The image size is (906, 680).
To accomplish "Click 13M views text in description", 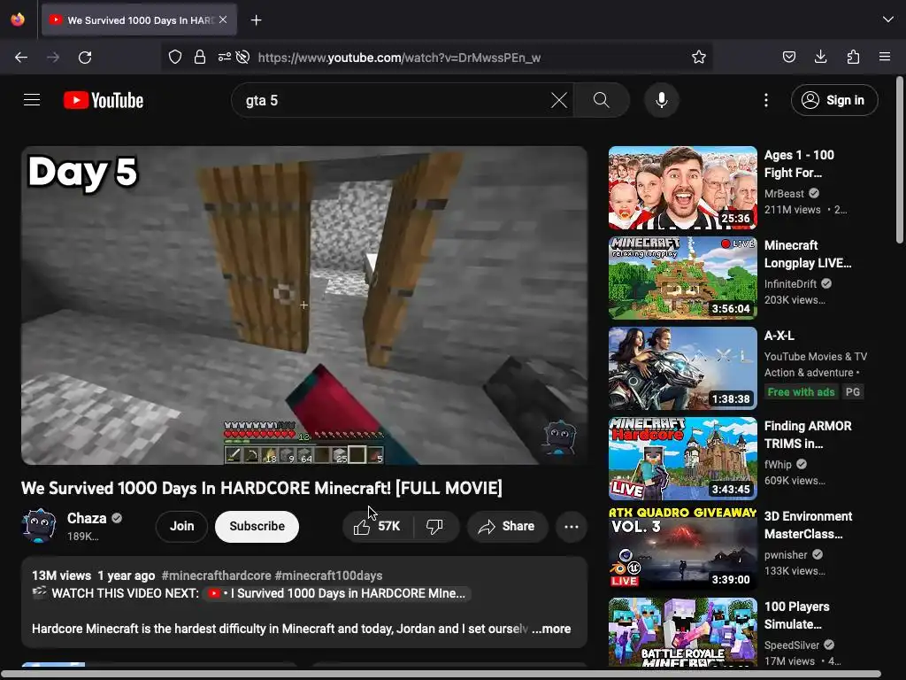I will pyautogui.click(x=61, y=576).
